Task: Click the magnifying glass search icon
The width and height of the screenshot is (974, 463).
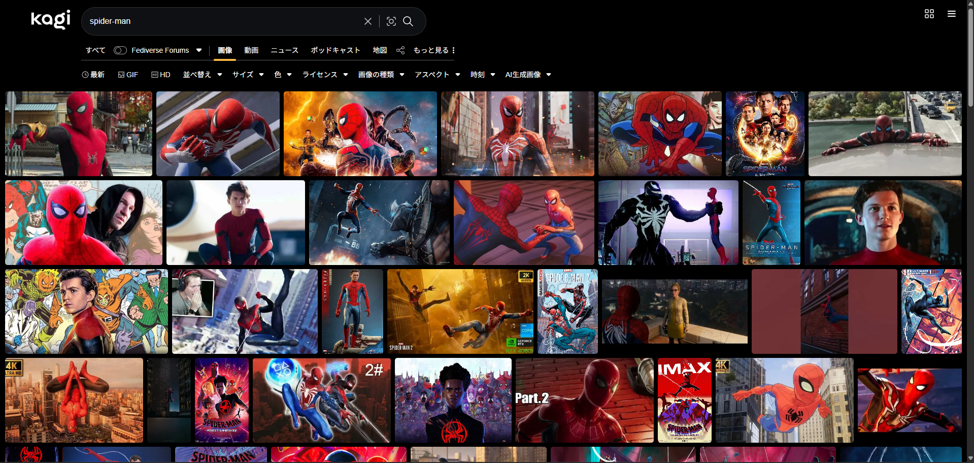Action: point(408,21)
